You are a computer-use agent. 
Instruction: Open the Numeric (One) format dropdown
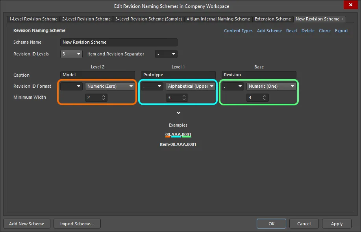point(271,86)
